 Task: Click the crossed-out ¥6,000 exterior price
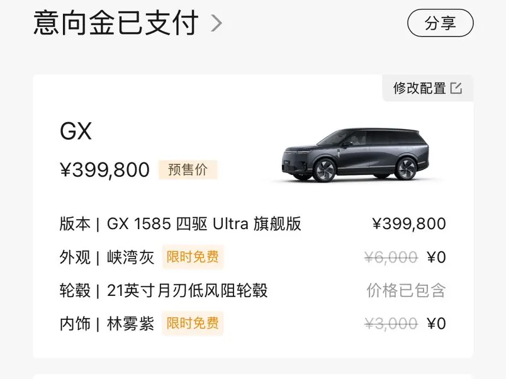[x=391, y=257]
